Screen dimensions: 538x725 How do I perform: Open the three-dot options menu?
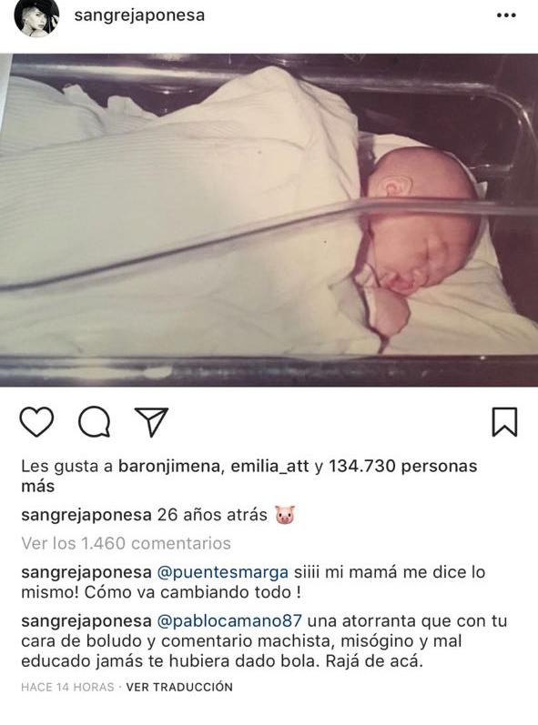click(x=506, y=15)
